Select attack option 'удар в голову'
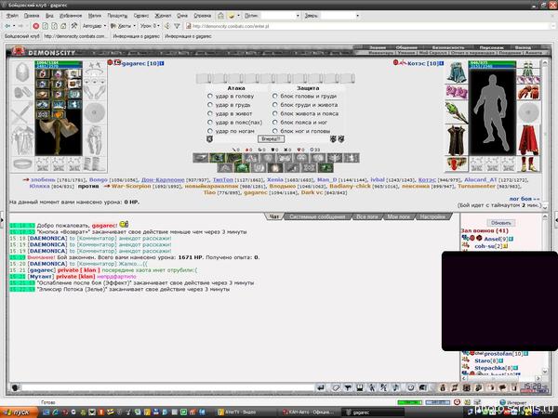The width and height of the screenshot is (558, 418). [x=210, y=96]
